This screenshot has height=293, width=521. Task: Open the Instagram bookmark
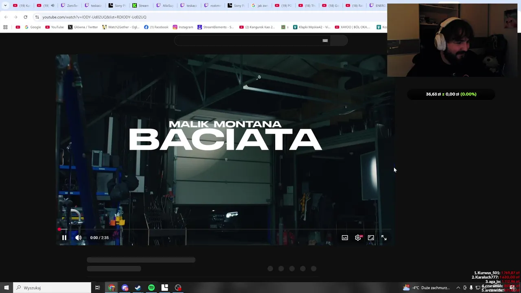(x=183, y=27)
